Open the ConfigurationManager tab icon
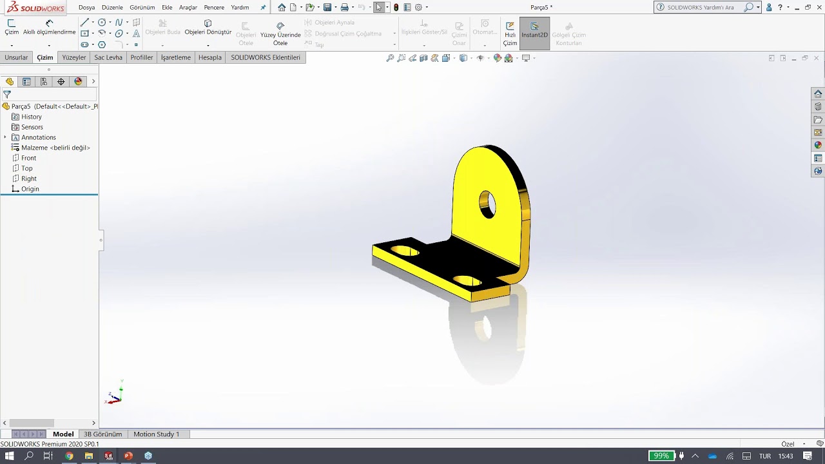Viewport: 825px width, 464px height. [44, 81]
